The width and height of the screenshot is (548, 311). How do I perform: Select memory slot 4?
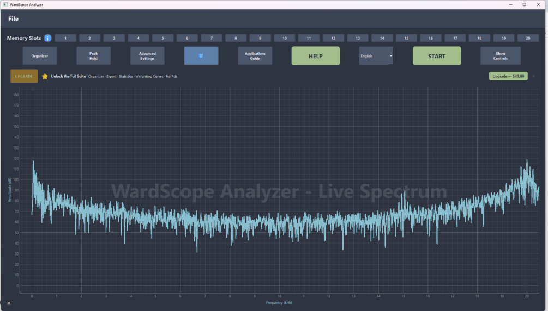138,38
